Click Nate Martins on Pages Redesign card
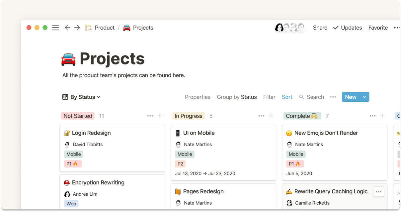 tap(198, 203)
